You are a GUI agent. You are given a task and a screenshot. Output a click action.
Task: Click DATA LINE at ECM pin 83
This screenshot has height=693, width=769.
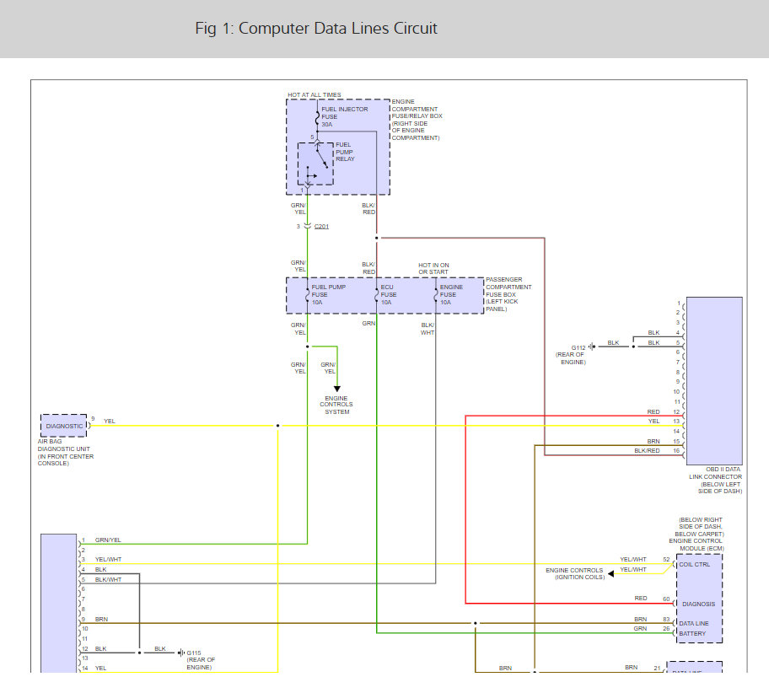click(693, 623)
